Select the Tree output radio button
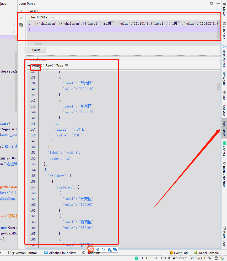Screen dimensions: 227x261 [53, 66]
